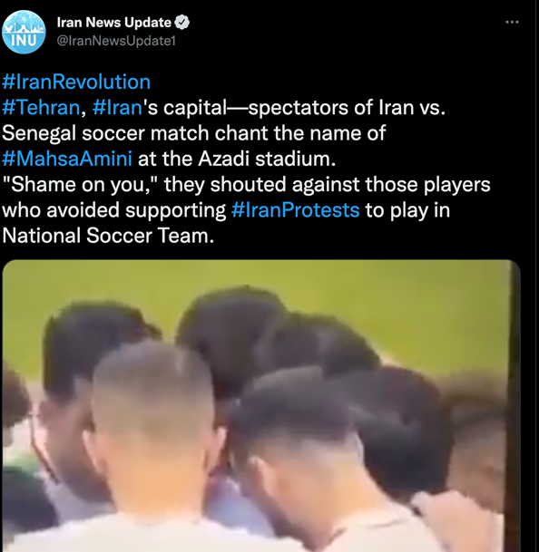Open the tweet's three-dot more options menu

point(512,22)
